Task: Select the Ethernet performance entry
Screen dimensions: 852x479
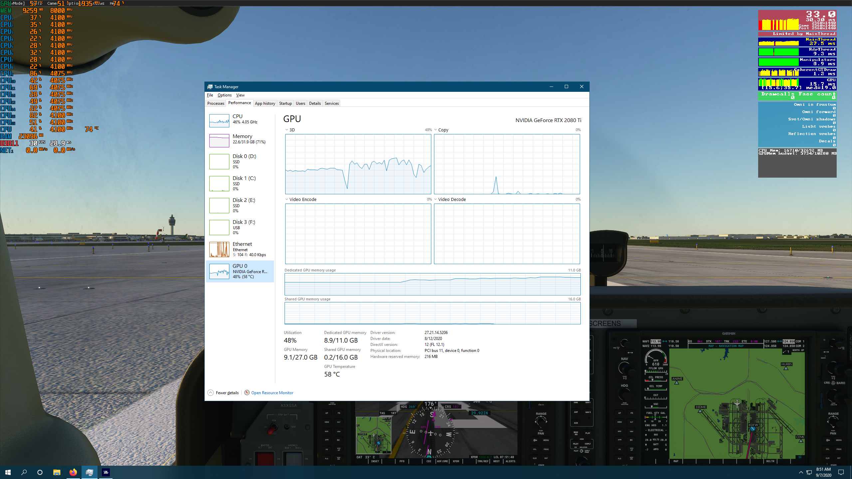Action: (x=240, y=249)
